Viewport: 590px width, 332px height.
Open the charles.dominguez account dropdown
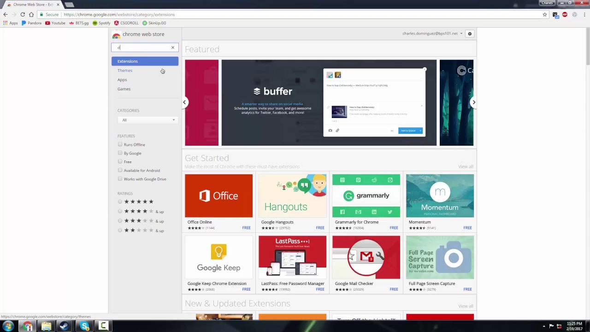(x=432, y=34)
